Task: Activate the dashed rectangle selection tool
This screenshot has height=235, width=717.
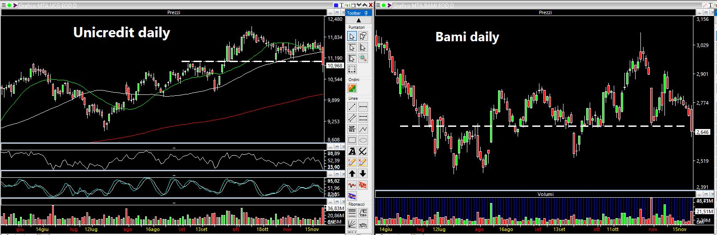Action: tap(352, 70)
